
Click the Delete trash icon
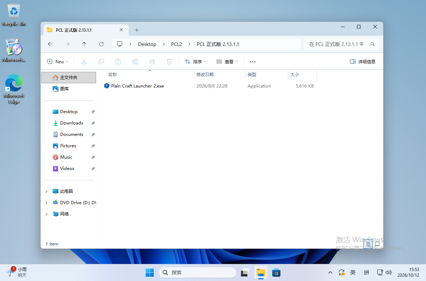pos(169,62)
